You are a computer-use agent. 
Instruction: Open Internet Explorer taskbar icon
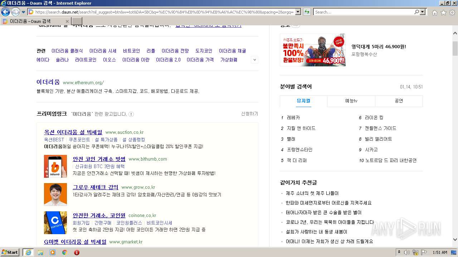tap(28, 252)
